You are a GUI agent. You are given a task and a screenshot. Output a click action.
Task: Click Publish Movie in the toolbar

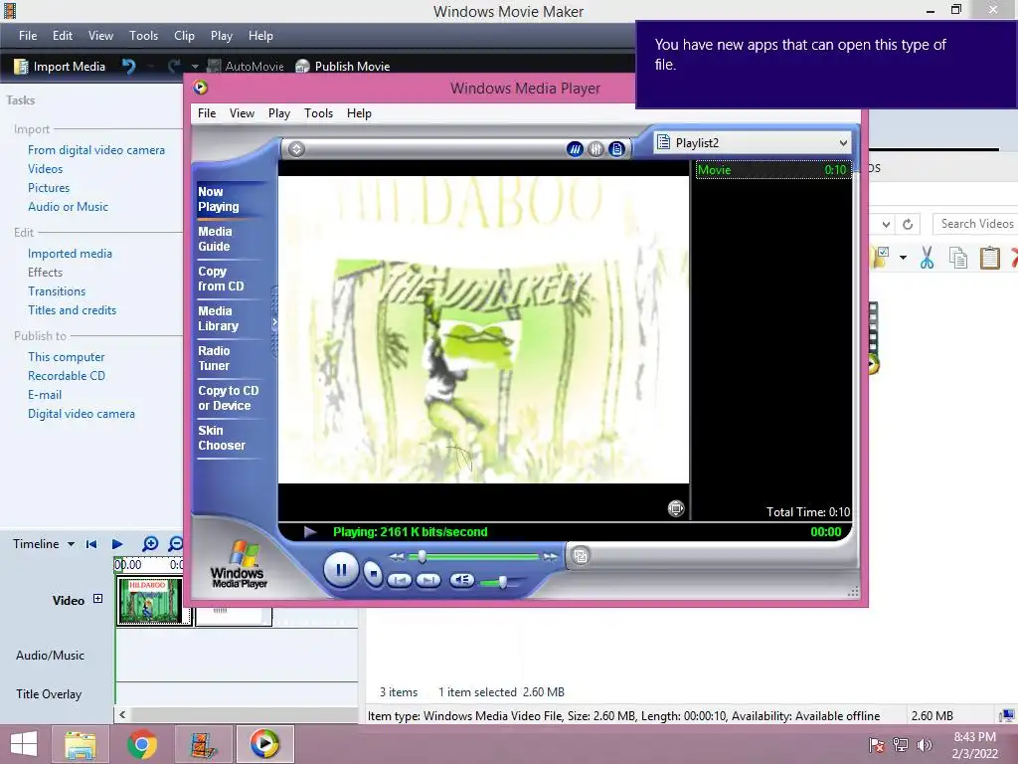[x=343, y=67]
